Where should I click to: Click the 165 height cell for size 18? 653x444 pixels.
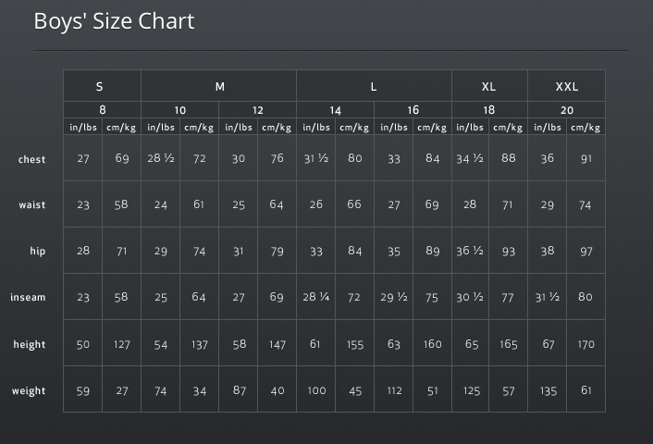509,344
